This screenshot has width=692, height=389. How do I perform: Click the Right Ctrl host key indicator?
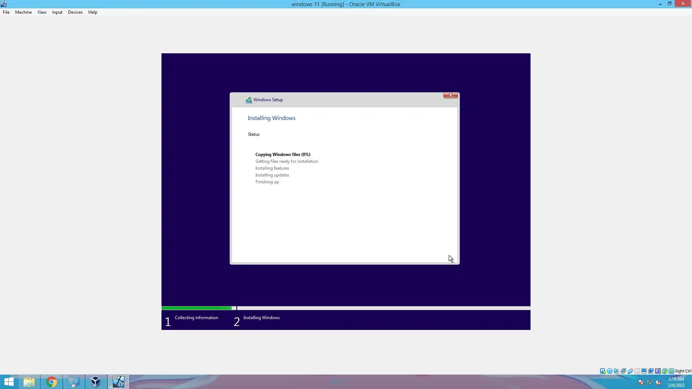[683, 371]
